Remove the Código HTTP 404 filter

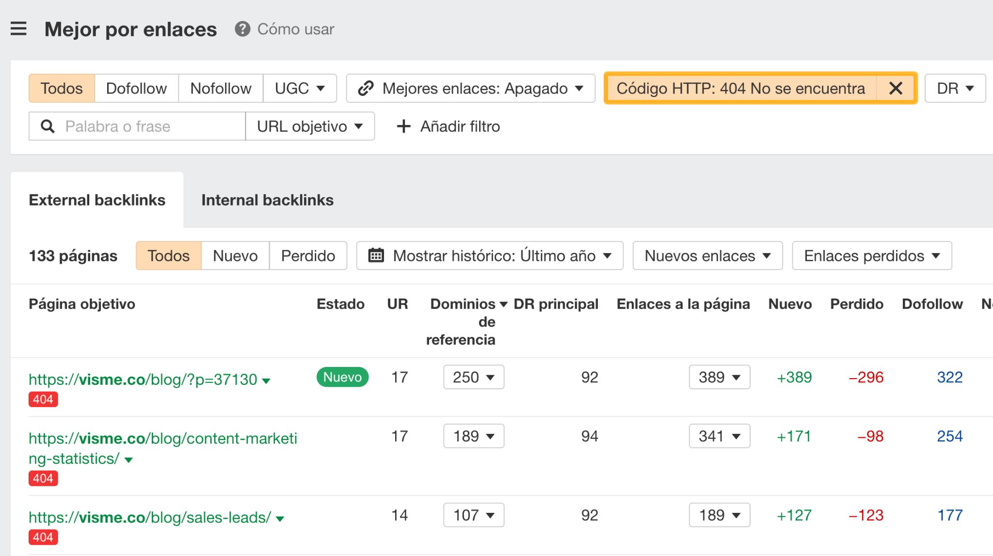point(896,88)
